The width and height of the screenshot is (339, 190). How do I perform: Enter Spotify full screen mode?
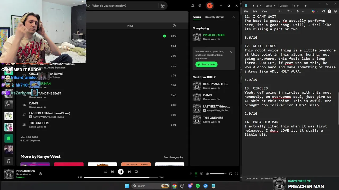click(x=236, y=174)
